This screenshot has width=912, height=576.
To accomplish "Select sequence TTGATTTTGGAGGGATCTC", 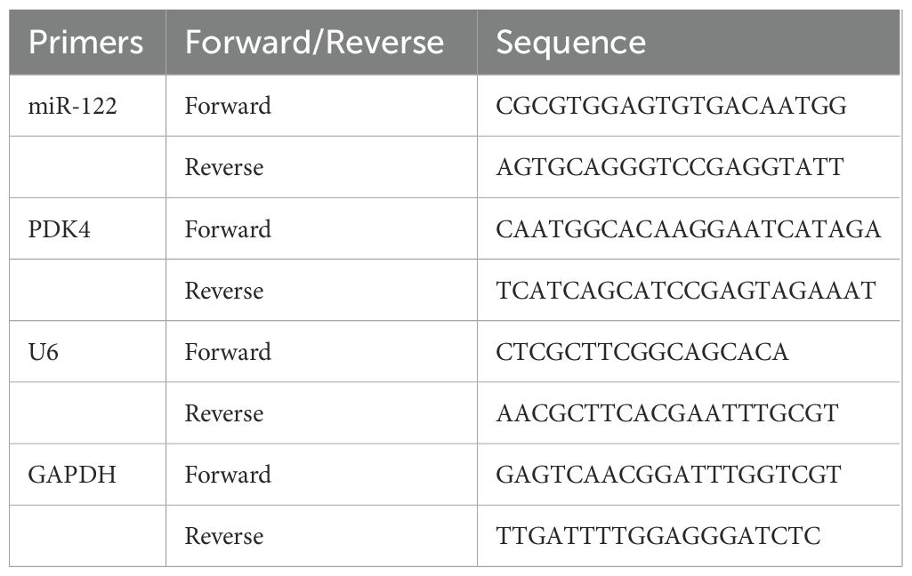I will pyautogui.click(x=658, y=536).
